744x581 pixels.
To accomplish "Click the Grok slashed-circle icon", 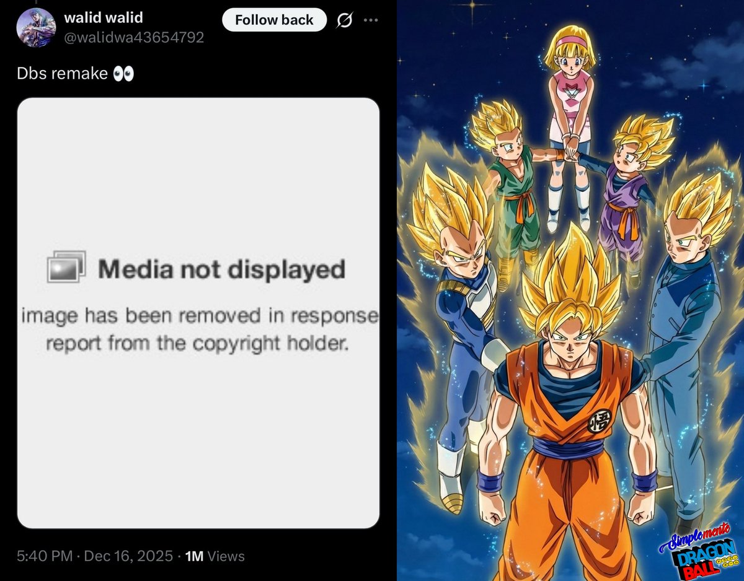I will (x=343, y=20).
